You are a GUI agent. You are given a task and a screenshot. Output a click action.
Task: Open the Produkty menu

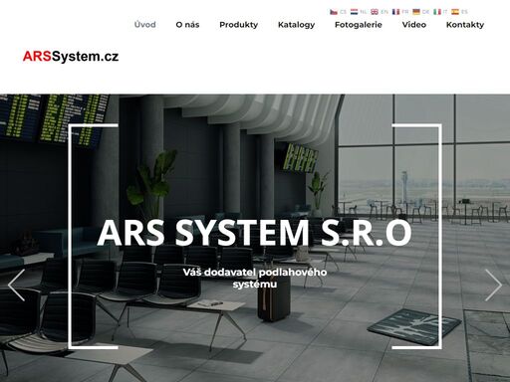(239, 25)
